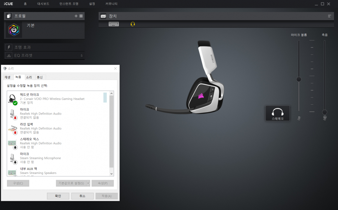338x210 pixels.
Task: Select the 스테레오 믹스 device
Action: click(58, 143)
